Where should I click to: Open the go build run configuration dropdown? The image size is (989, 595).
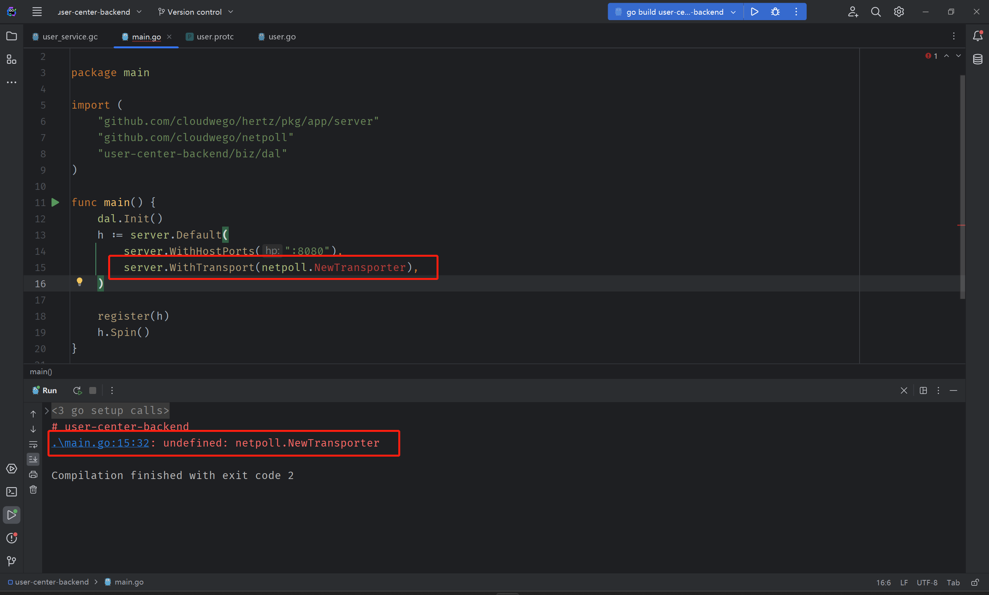coord(676,12)
